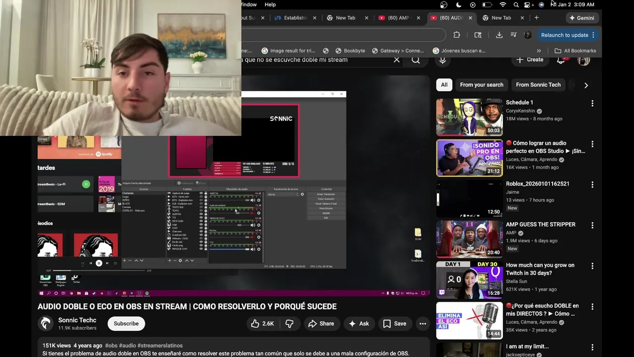Open Spotlight search in macOS menu bar
The height and width of the screenshot is (357, 634).
pyautogui.click(x=516, y=4)
